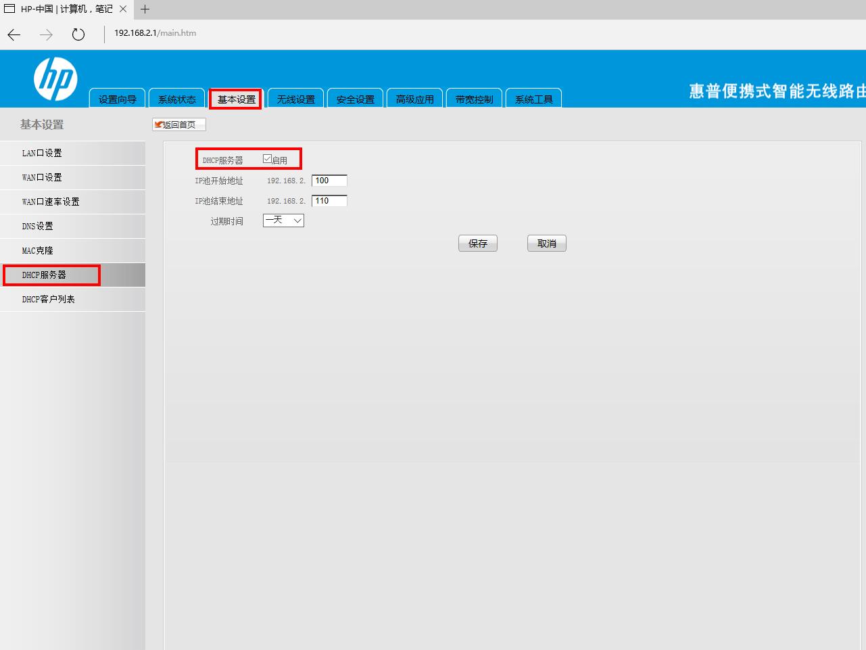Click the 保存 button
The width and height of the screenshot is (866, 650).
point(478,243)
